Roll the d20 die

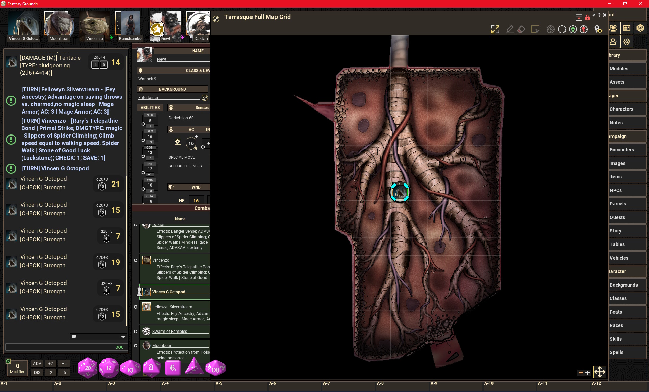pyautogui.click(x=88, y=368)
